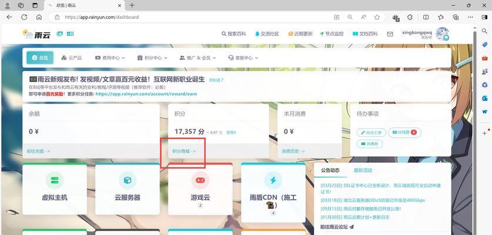
Task: Click the Edge sidebar Outlook icon
Action: pyautogui.click(x=484, y=98)
